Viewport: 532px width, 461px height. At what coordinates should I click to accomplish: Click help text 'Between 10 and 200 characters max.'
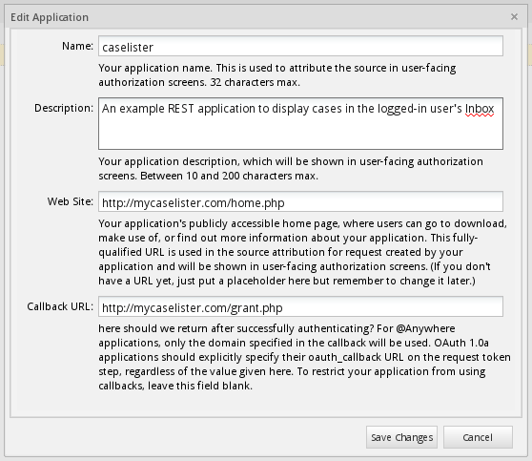point(230,176)
